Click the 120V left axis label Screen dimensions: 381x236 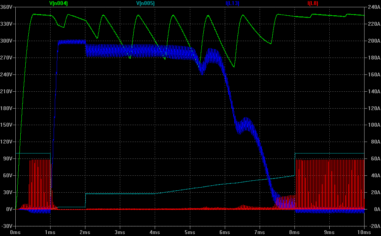pos(7,142)
